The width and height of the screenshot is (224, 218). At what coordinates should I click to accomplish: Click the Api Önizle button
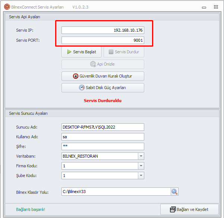point(102,64)
